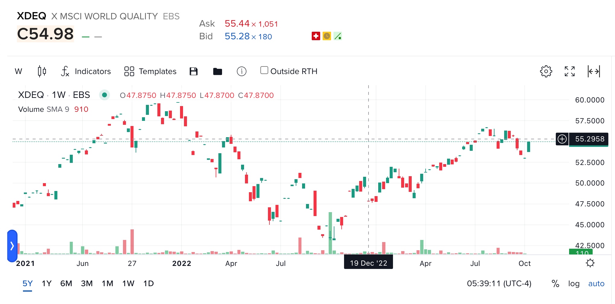
Task: Toggle percentage scale mode
Action: tap(555, 283)
